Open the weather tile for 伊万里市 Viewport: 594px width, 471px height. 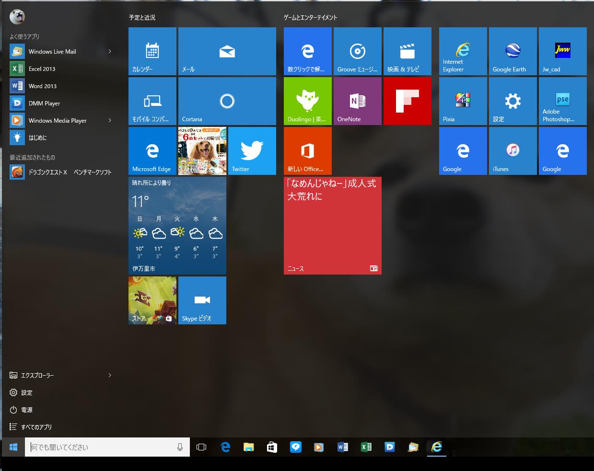tap(177, 226)
